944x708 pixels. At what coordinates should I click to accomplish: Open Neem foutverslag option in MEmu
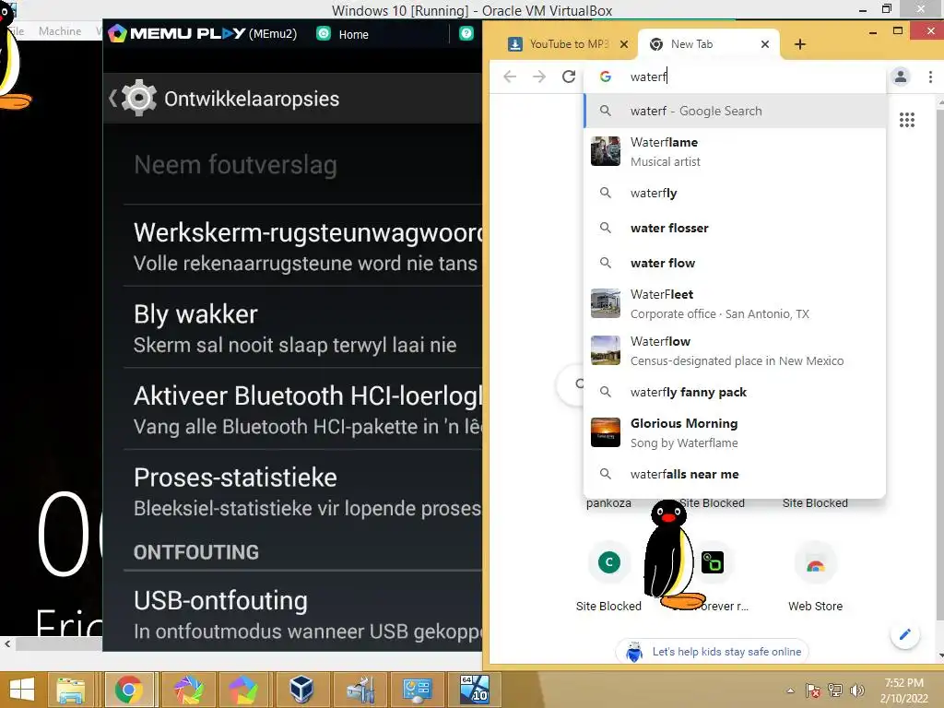click(x=302, y=164)
